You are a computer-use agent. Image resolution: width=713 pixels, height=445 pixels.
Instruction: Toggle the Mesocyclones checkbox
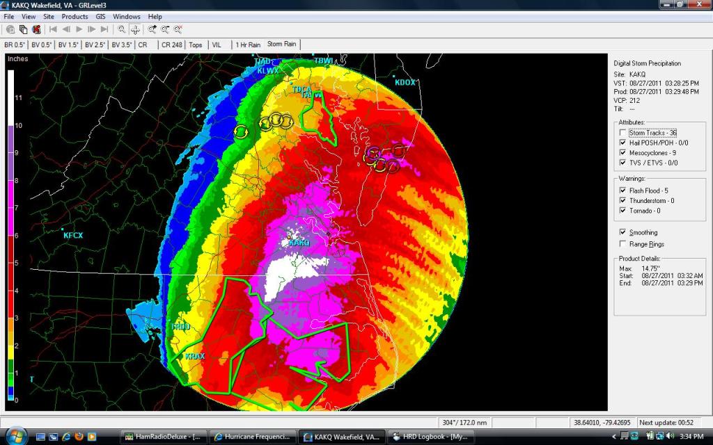pos(622,152)
